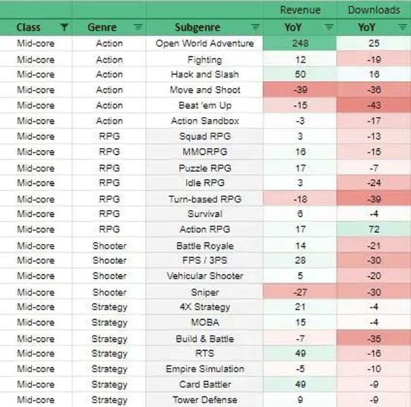The image size is (411, 407).
Task: Select the 72 Action RPG downloads cell
Action: tap(374, 229)
